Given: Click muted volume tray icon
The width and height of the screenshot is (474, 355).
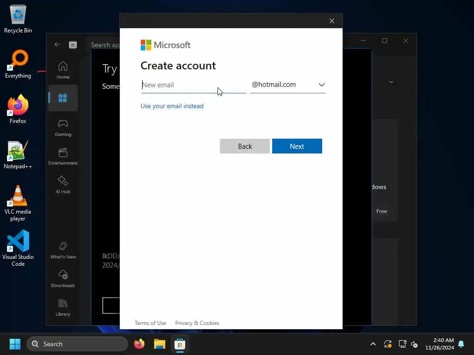Looking at the screenshot, I should (x=414, y=344).
